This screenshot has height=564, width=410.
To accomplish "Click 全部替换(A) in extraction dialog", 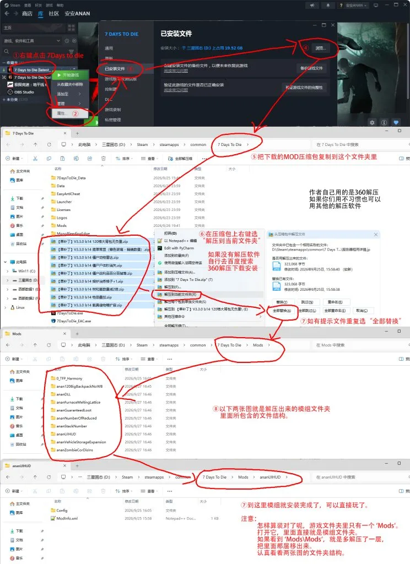I will (282, 311).
